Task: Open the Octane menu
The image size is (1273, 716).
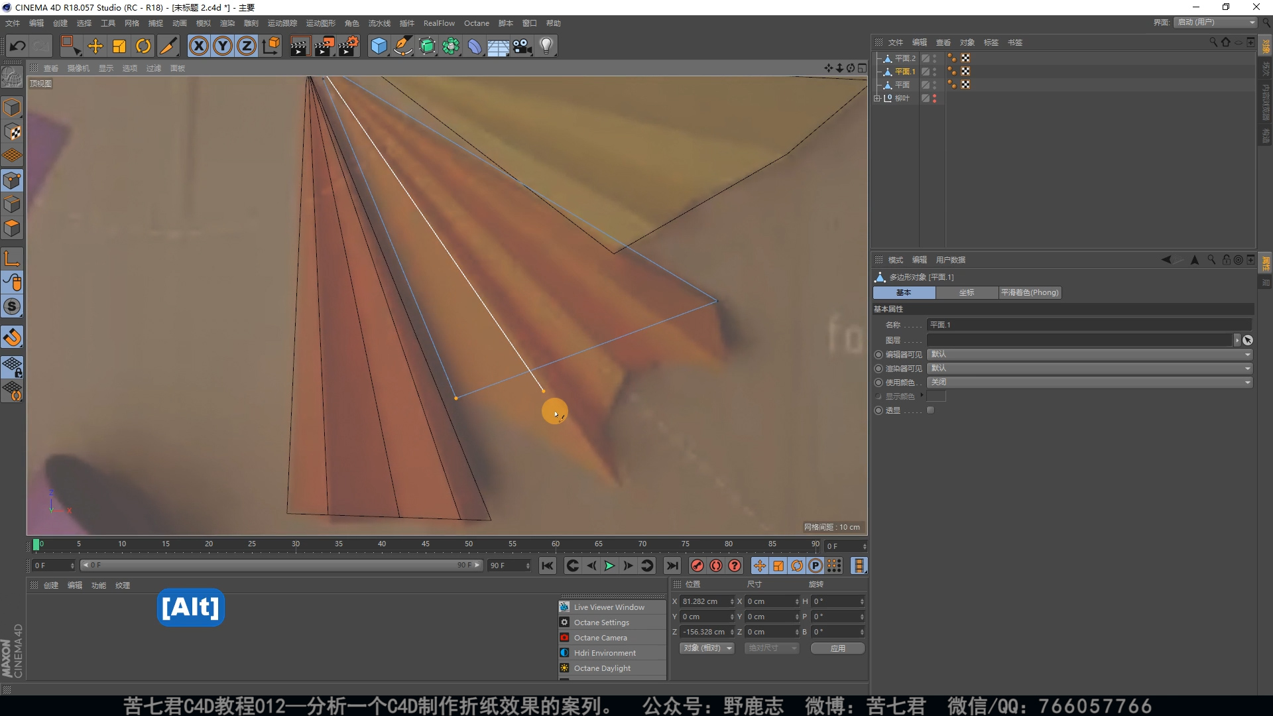Action: (477, 23)
